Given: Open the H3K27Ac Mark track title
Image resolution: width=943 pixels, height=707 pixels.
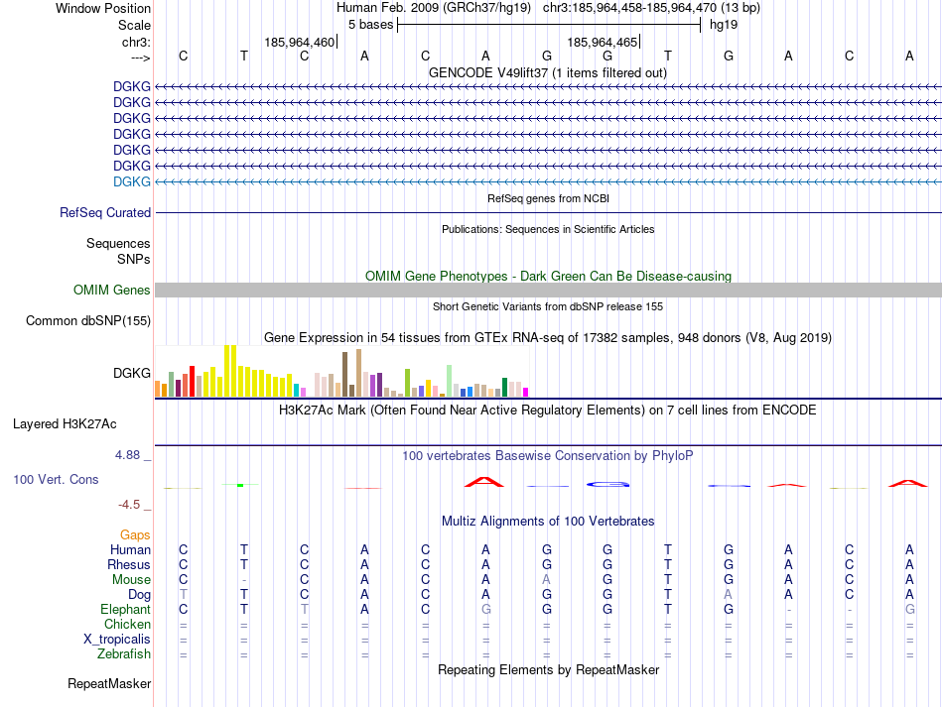Looking at the screenshot, I should (548, 411).
